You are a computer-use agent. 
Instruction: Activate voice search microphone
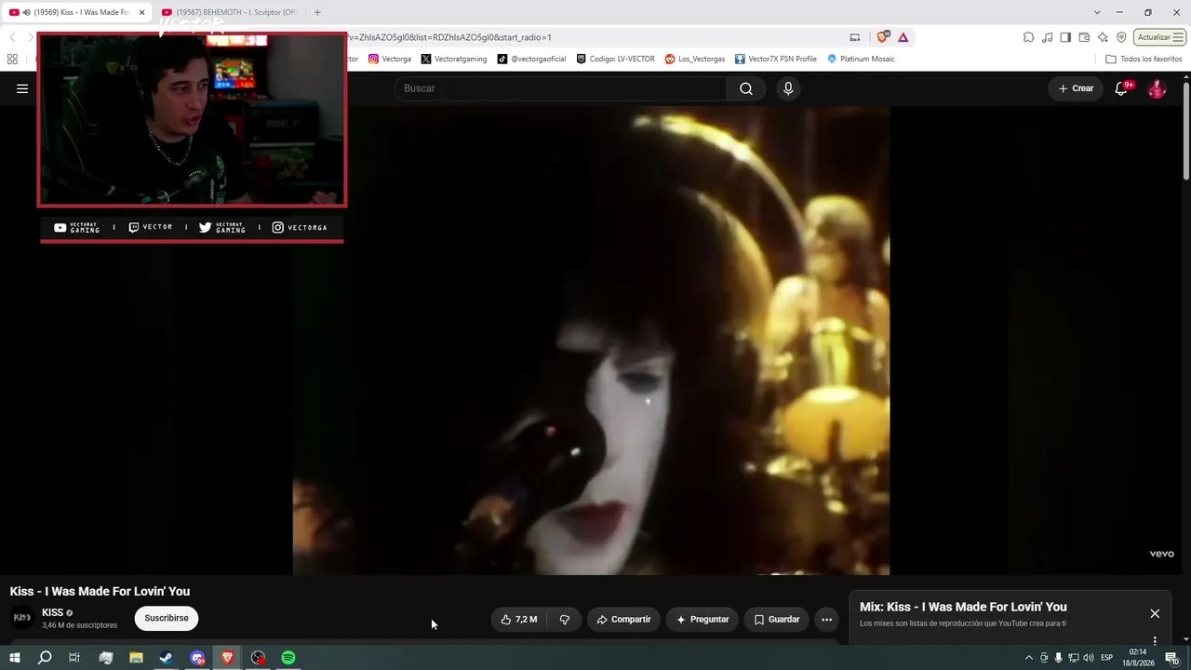[x=788, y=88]
